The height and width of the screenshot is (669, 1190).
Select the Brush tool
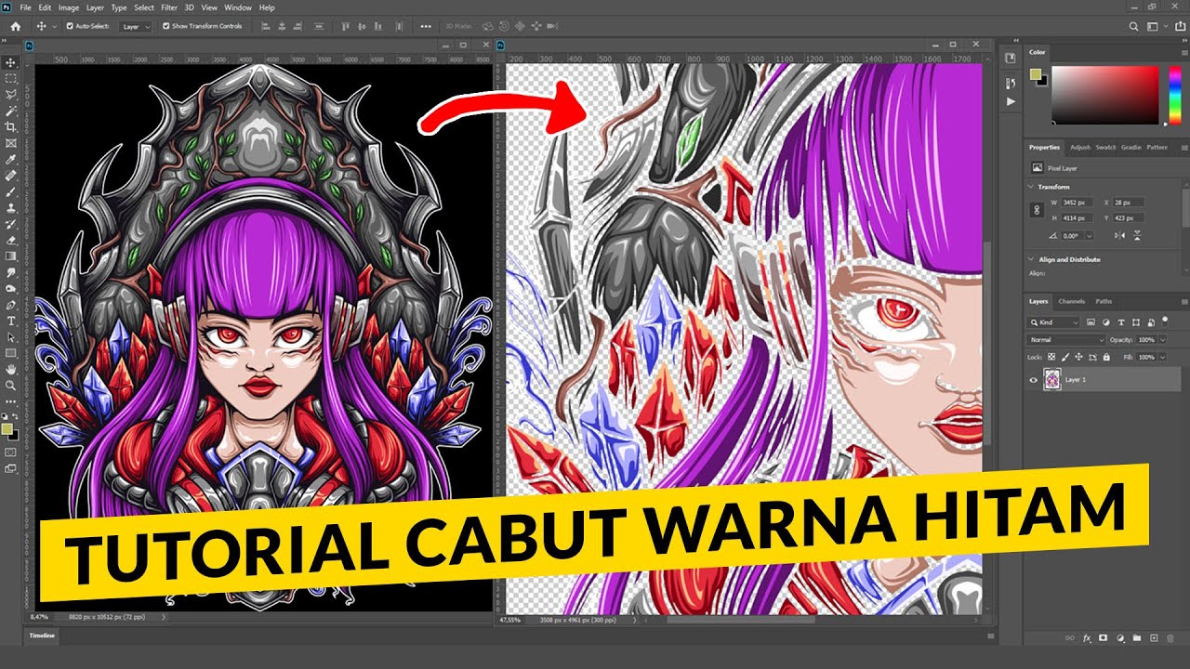point(11,191)
